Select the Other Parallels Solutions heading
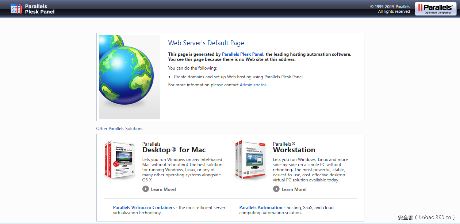The width and height of the screenshot is (460, 224). click(x=120, y=129)
